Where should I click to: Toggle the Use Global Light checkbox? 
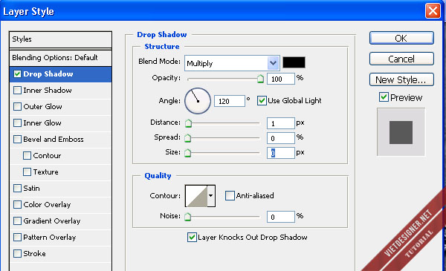(262, 100)
